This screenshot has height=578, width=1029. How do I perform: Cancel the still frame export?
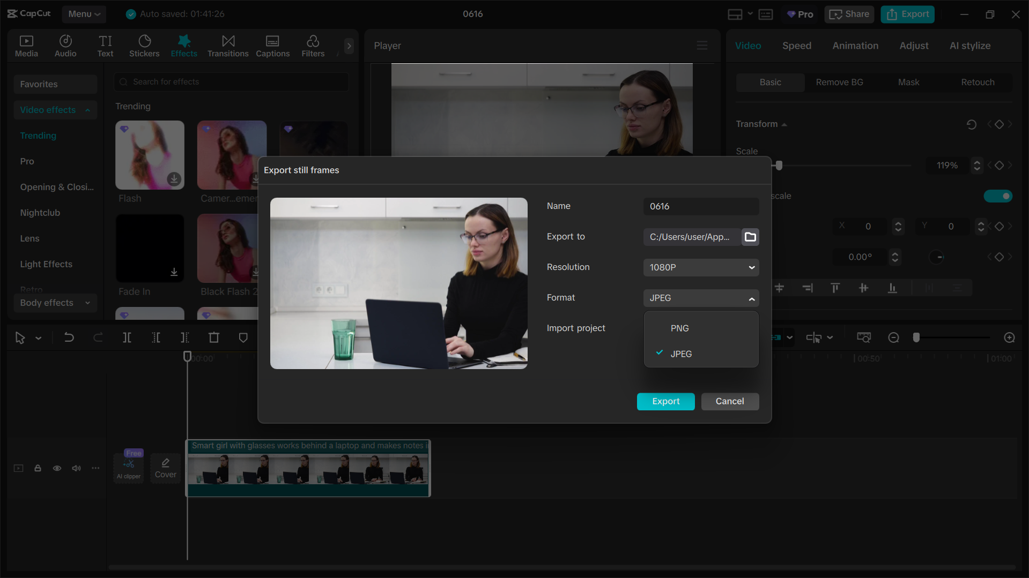pyautogui.click(x=729, y=401)
